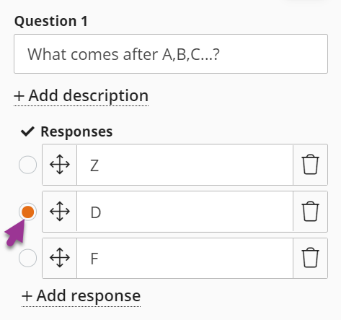Image resolution: width=341 pixels, height=320 pixels.
Task: Edit the response text containing D
Action: point(185,212)
